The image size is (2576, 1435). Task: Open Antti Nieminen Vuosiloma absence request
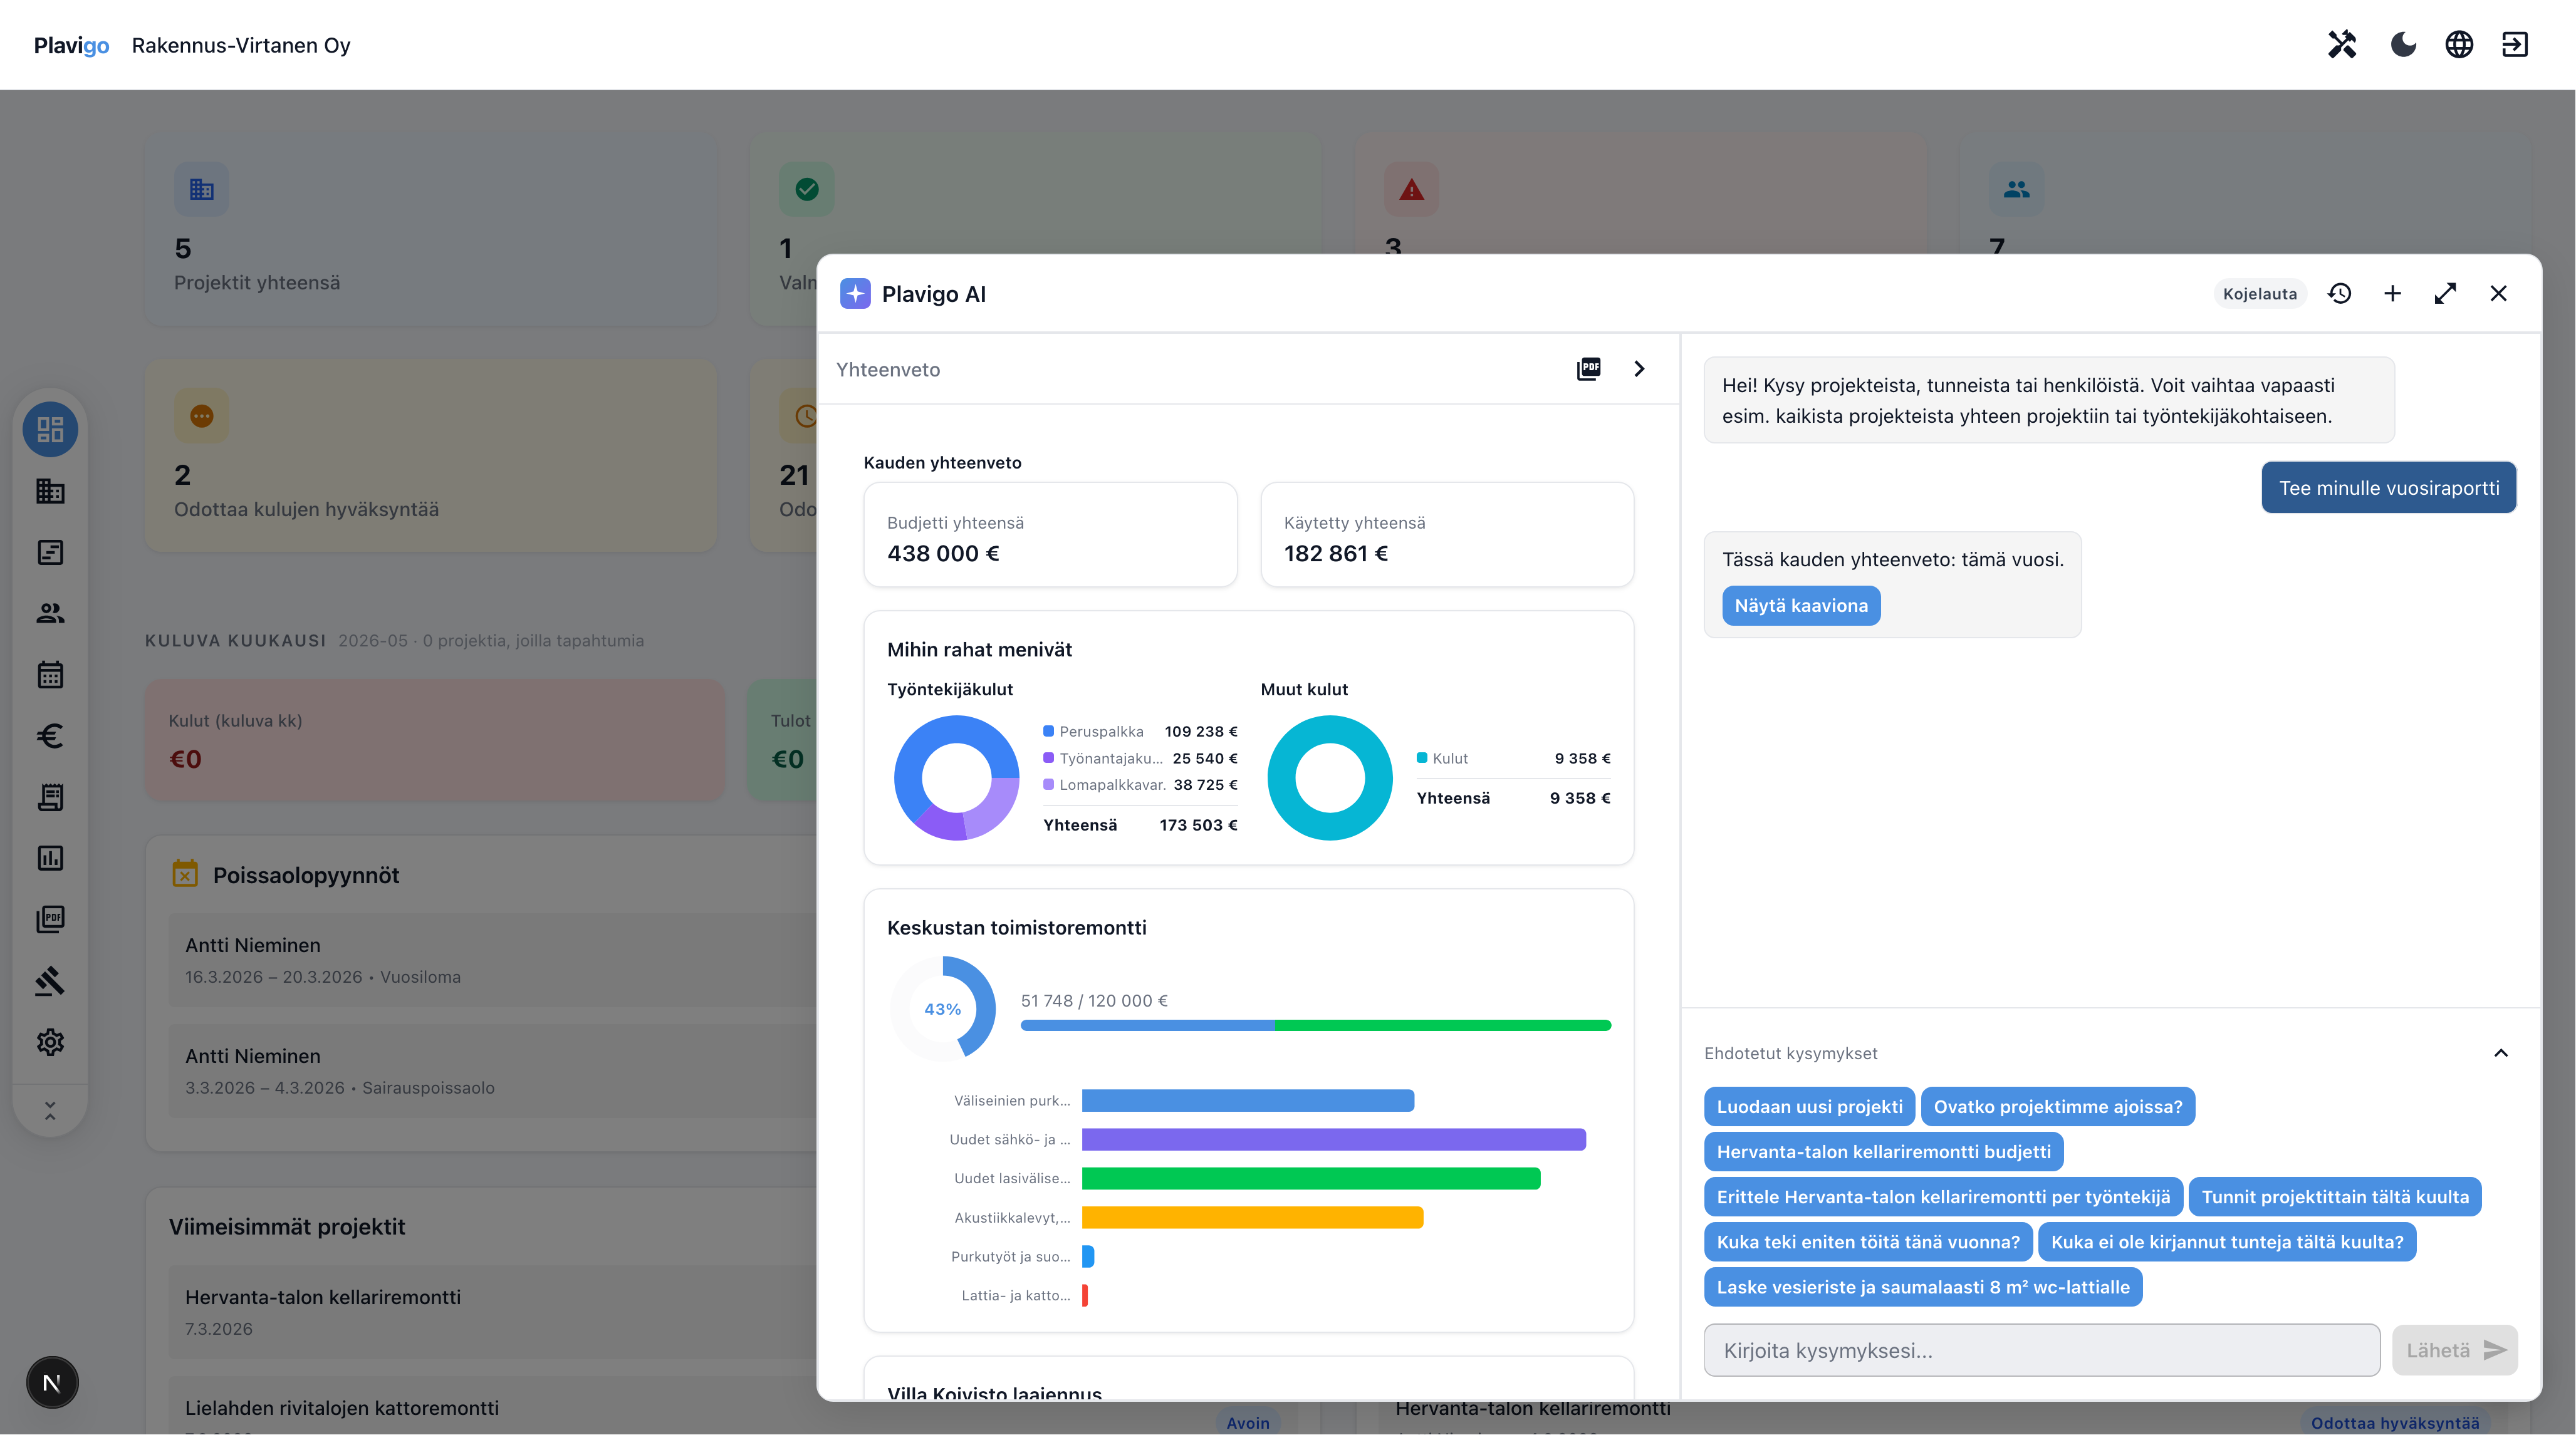[493, 960]
